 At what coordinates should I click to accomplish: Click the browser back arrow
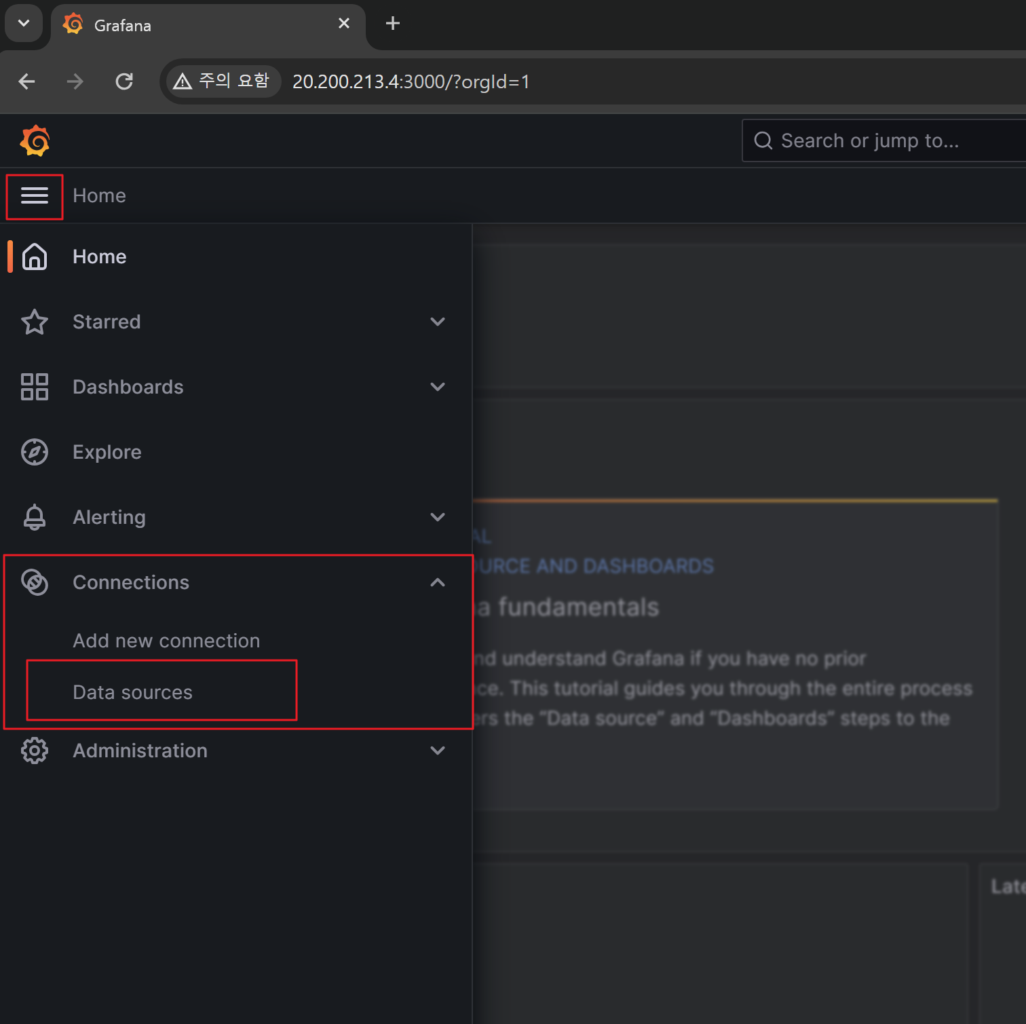[27, 81]
